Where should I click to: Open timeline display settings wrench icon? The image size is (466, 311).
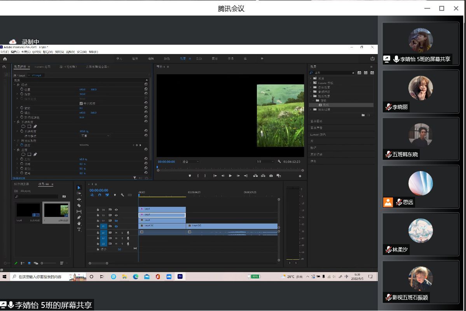[x=122, y=195]
